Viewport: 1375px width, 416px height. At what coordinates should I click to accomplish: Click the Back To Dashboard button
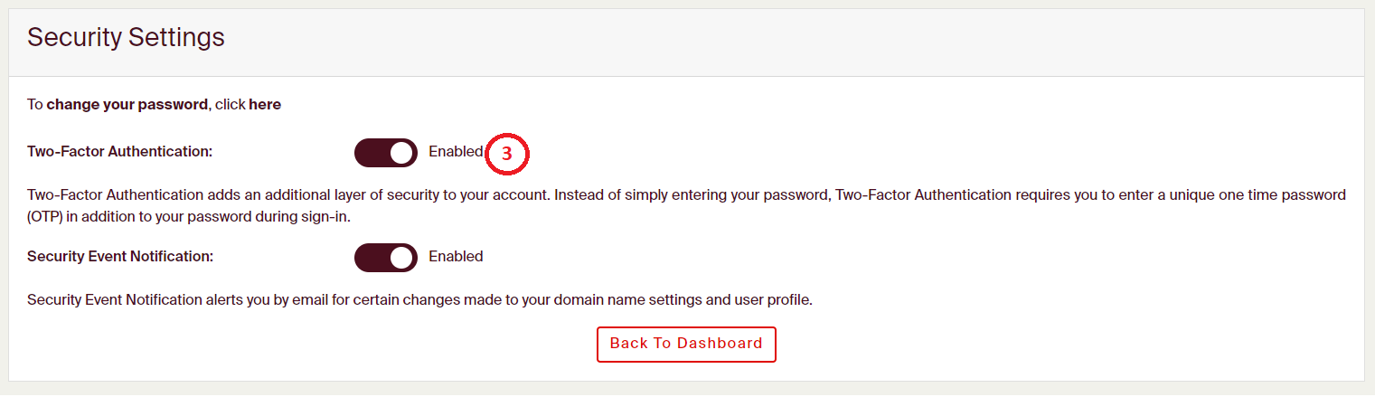(686, 345)
